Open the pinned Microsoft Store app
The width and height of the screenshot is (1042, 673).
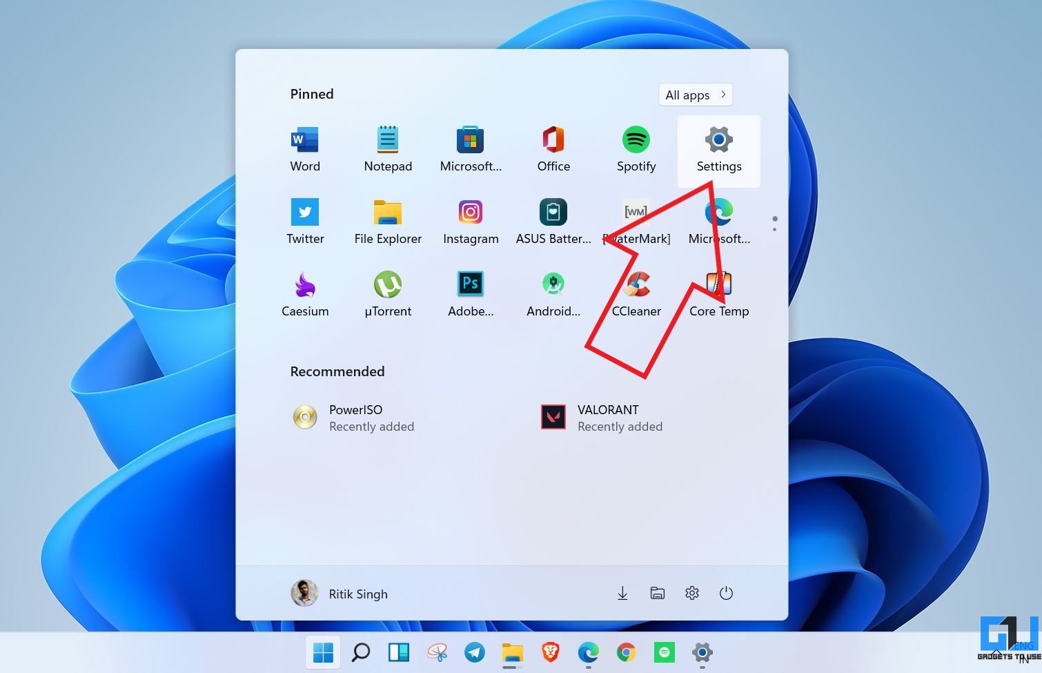point(471,150)
